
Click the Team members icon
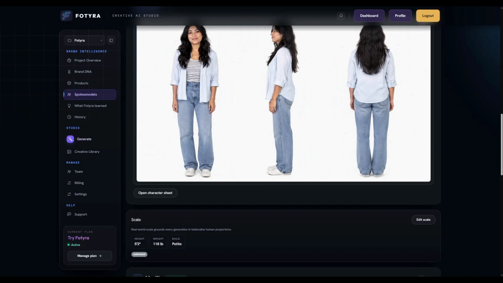(69, 172)
